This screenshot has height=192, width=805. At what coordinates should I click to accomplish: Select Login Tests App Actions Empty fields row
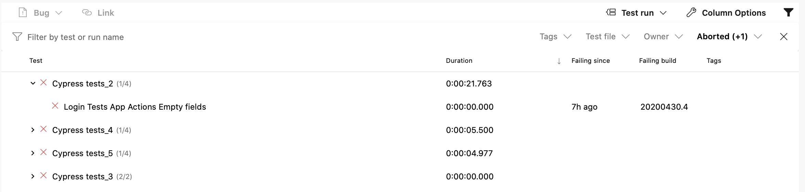400,107
